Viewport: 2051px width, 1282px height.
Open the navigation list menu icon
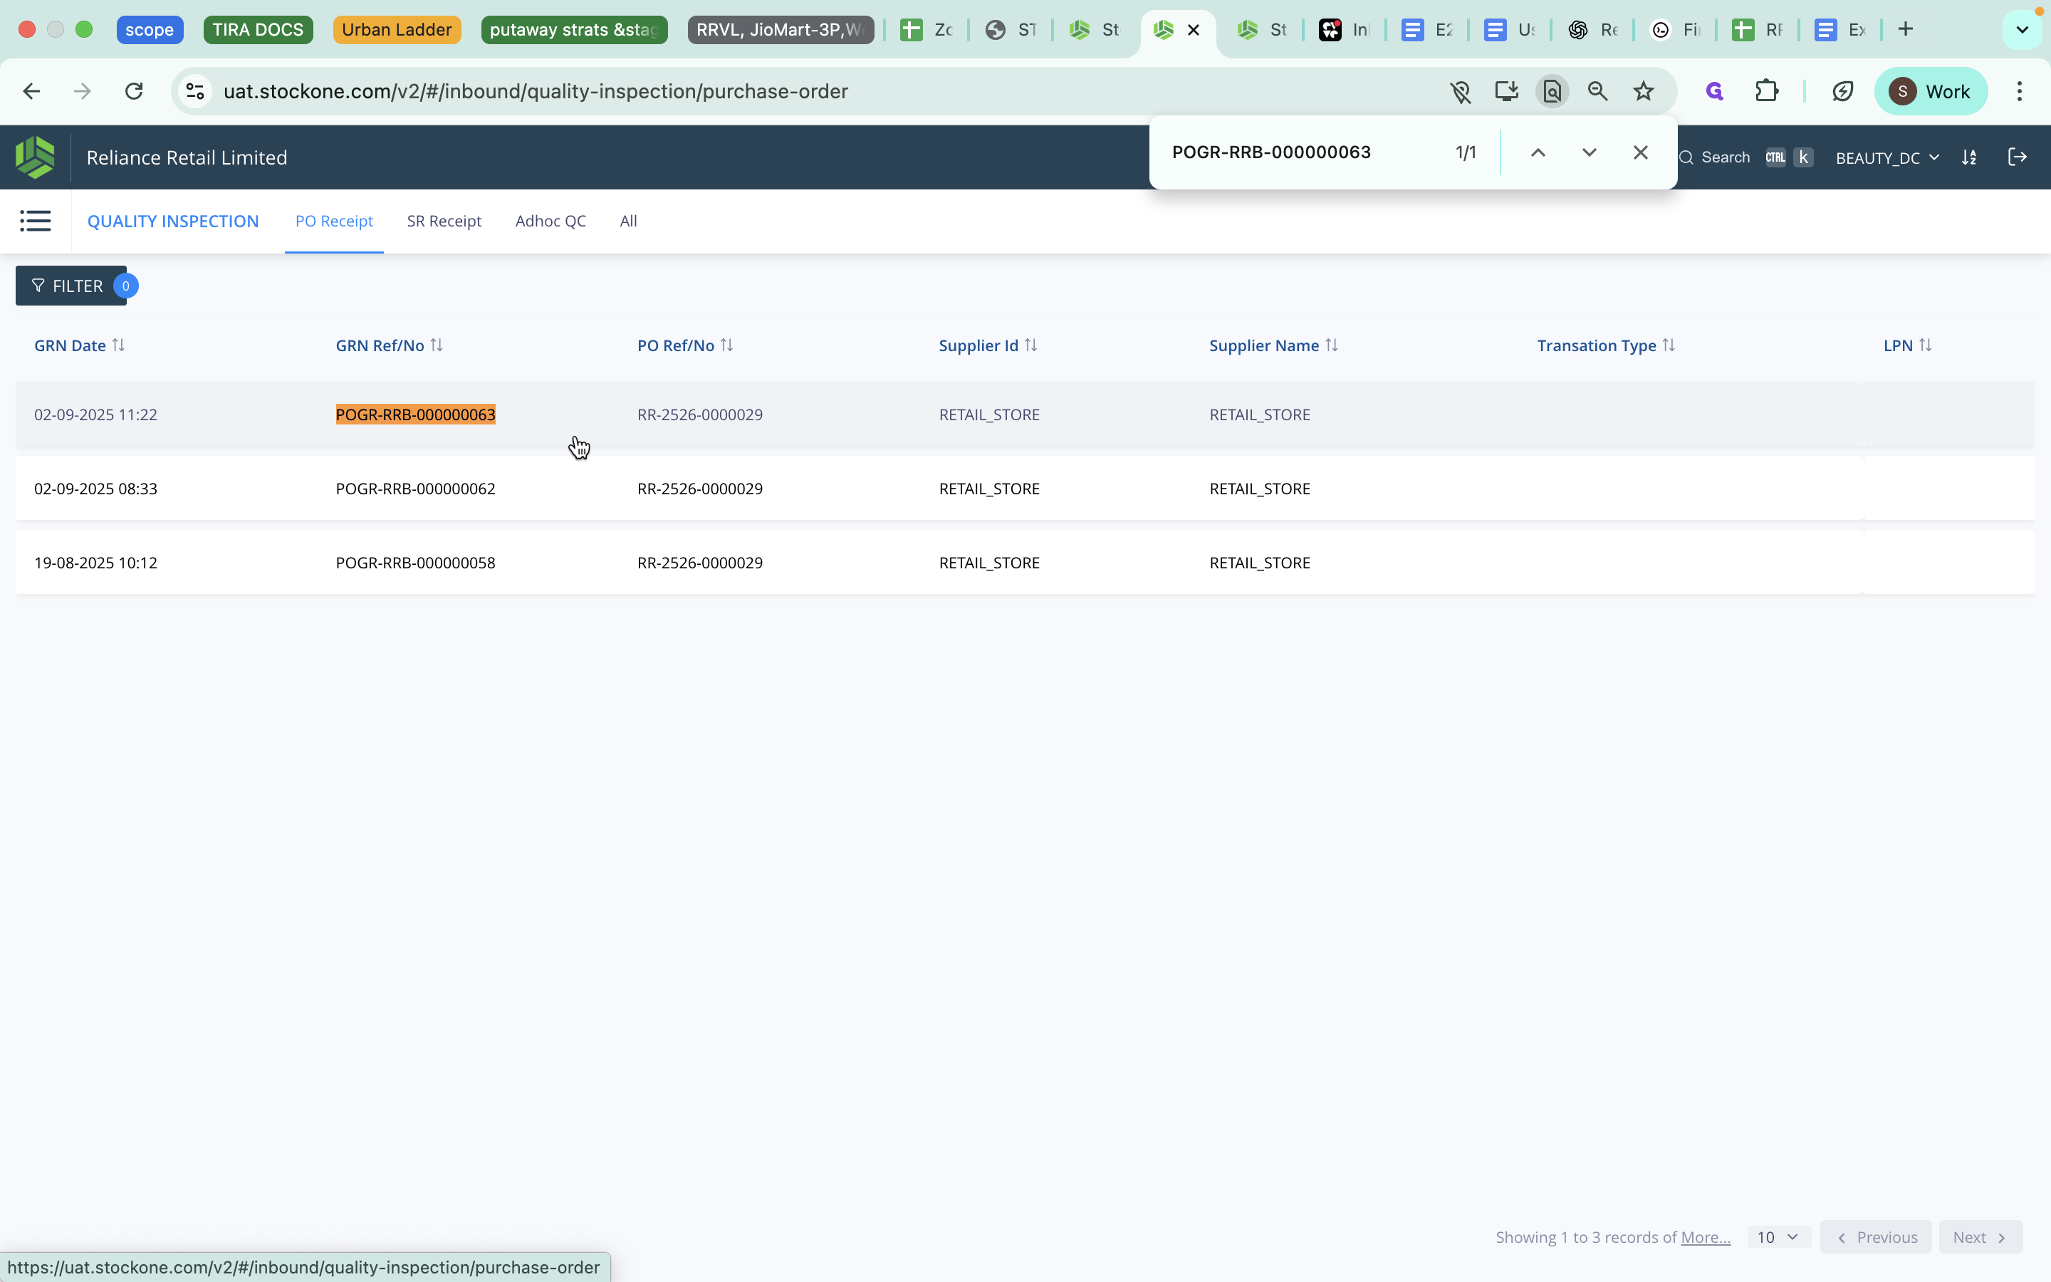pos(36,221)
